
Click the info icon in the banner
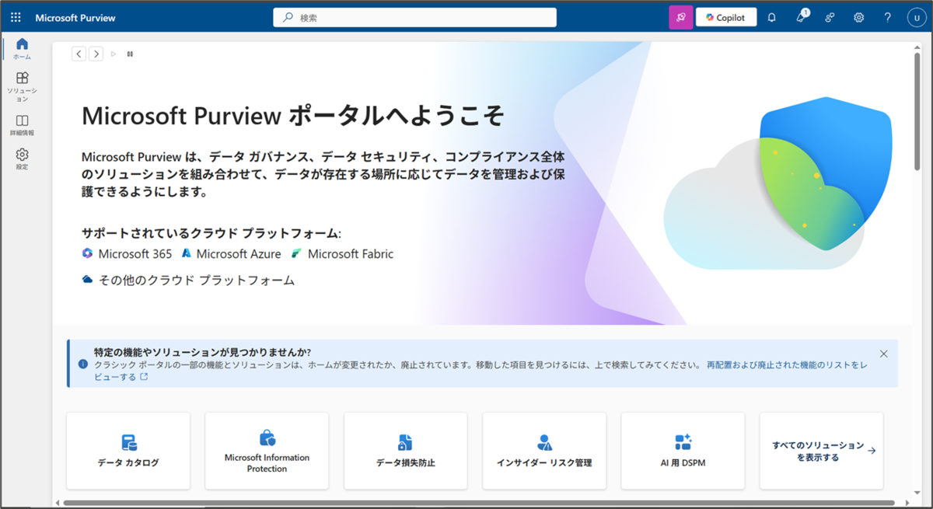[x=83, y=364]
